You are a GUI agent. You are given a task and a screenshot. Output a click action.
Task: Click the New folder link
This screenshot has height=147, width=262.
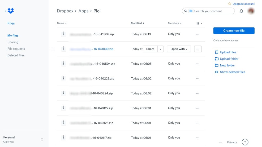point(227,65)
